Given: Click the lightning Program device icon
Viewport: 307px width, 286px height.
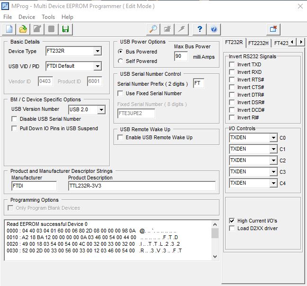Looking at the screenshot, I should pyautogui.click(x=182, y=29).
